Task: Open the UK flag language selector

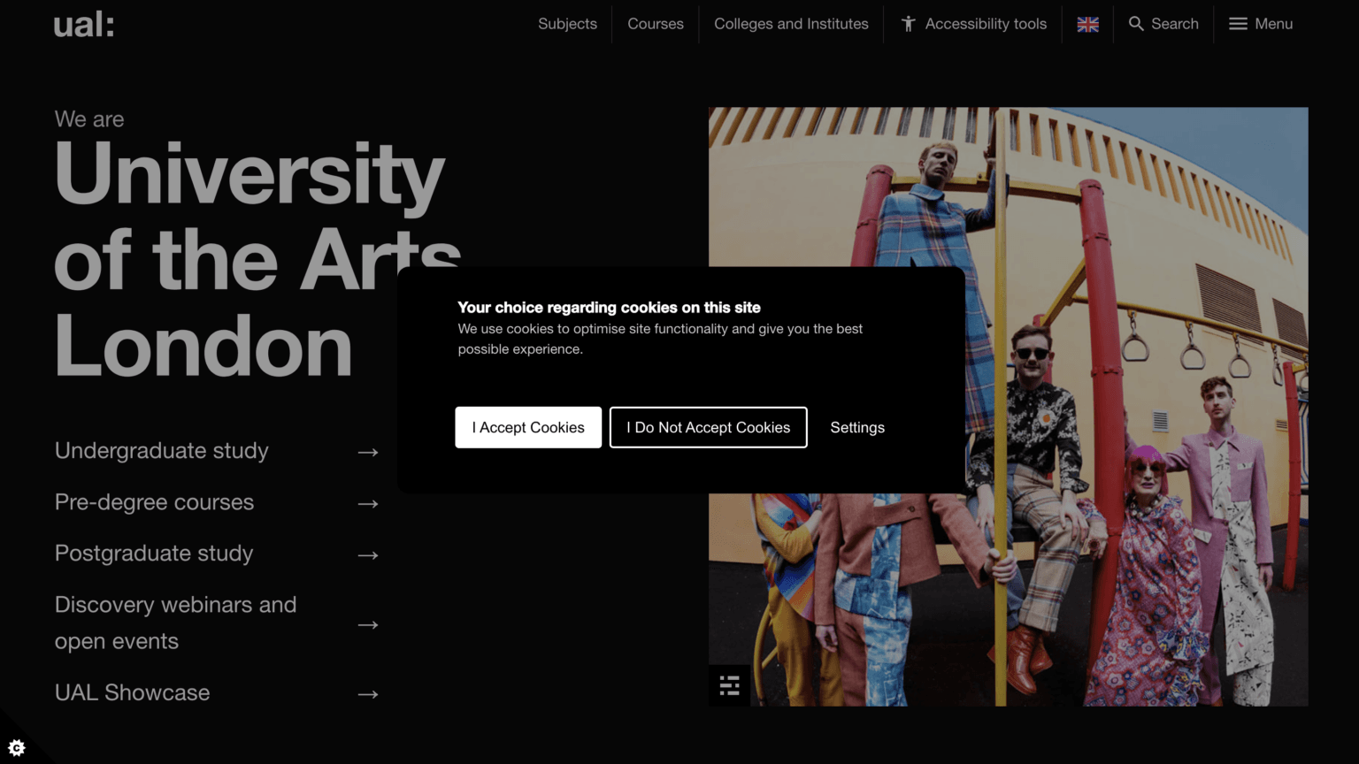Action: click(x=1087, y=25)
